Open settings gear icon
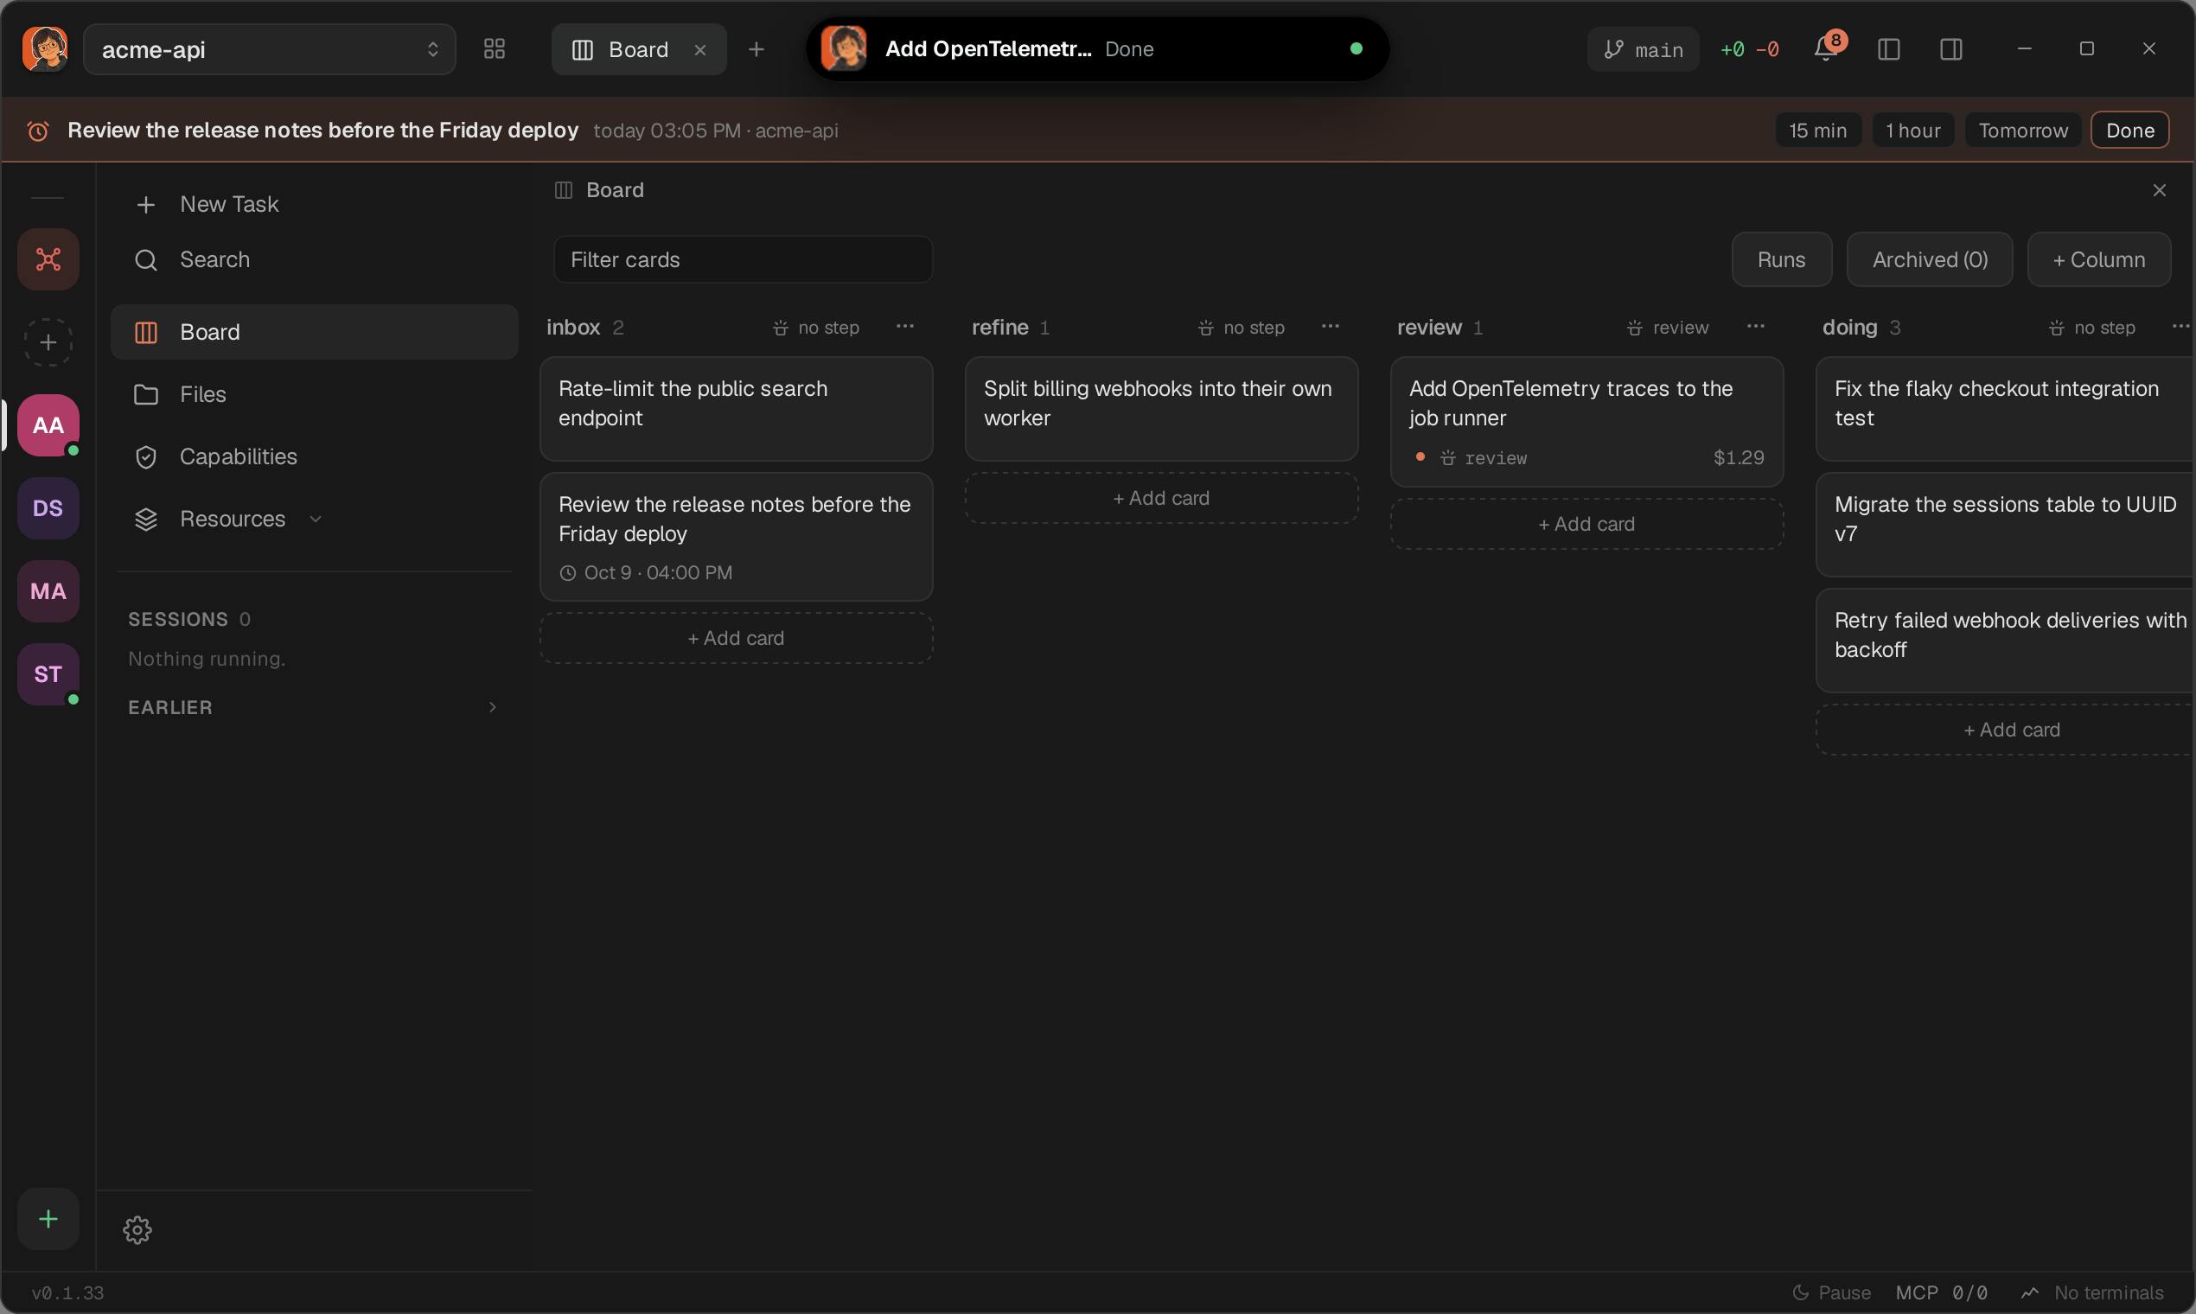 tap(137, 1230)
